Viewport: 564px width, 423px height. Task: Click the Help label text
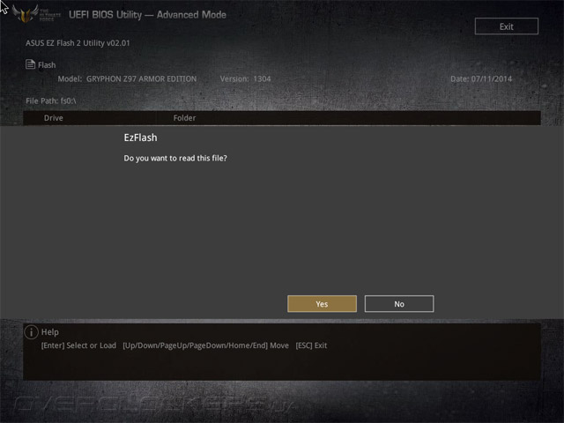(x=50, y=332)
